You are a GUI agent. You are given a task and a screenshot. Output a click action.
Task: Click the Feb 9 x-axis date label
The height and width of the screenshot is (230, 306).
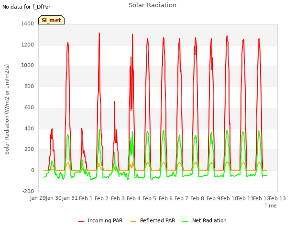213,198
